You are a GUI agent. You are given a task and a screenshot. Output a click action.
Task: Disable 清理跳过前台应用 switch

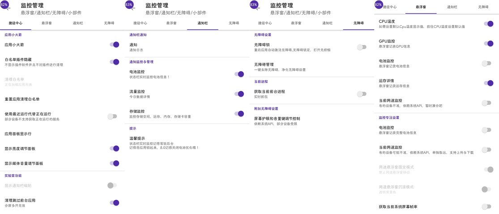point(114,202)
